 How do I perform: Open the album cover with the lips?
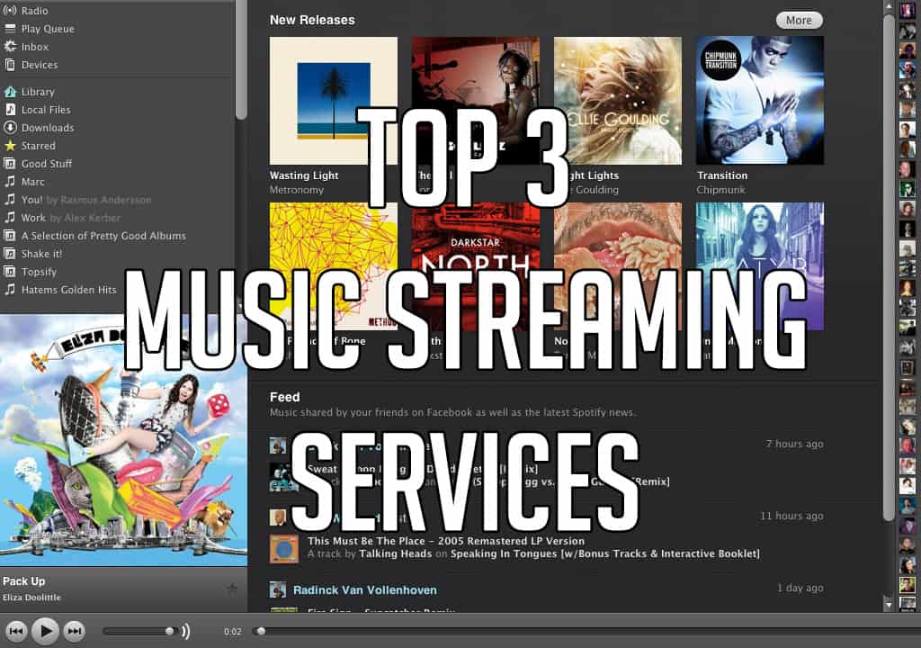(618, 266)
